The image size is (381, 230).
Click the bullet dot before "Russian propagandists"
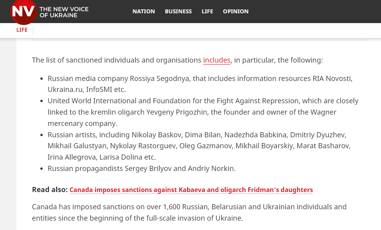click(42, 169)
